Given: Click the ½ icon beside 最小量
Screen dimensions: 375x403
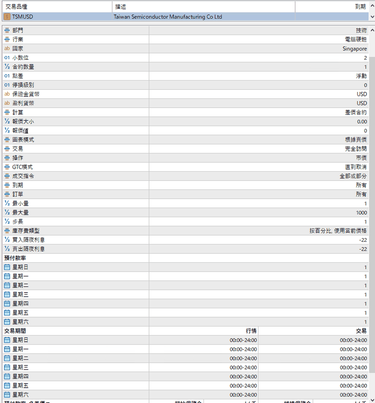Looking at the screenshot, I should point(7,203).
